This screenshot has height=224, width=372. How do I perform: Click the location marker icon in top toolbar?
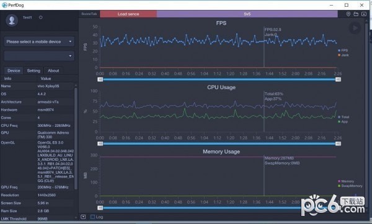[348, 14]
